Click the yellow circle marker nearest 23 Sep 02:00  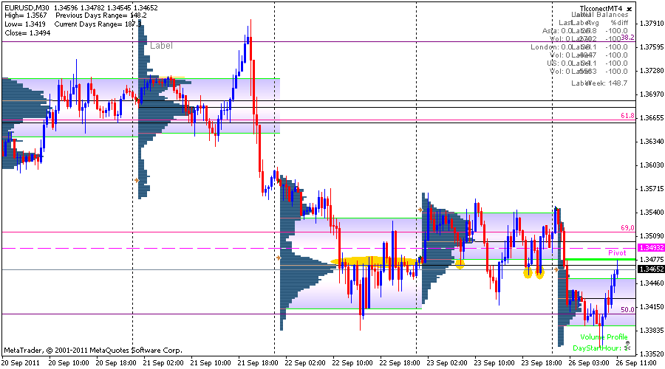point(460,263)
